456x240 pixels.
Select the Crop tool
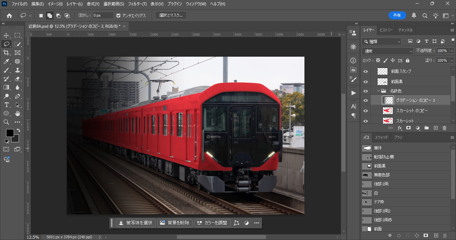point(6,53)
